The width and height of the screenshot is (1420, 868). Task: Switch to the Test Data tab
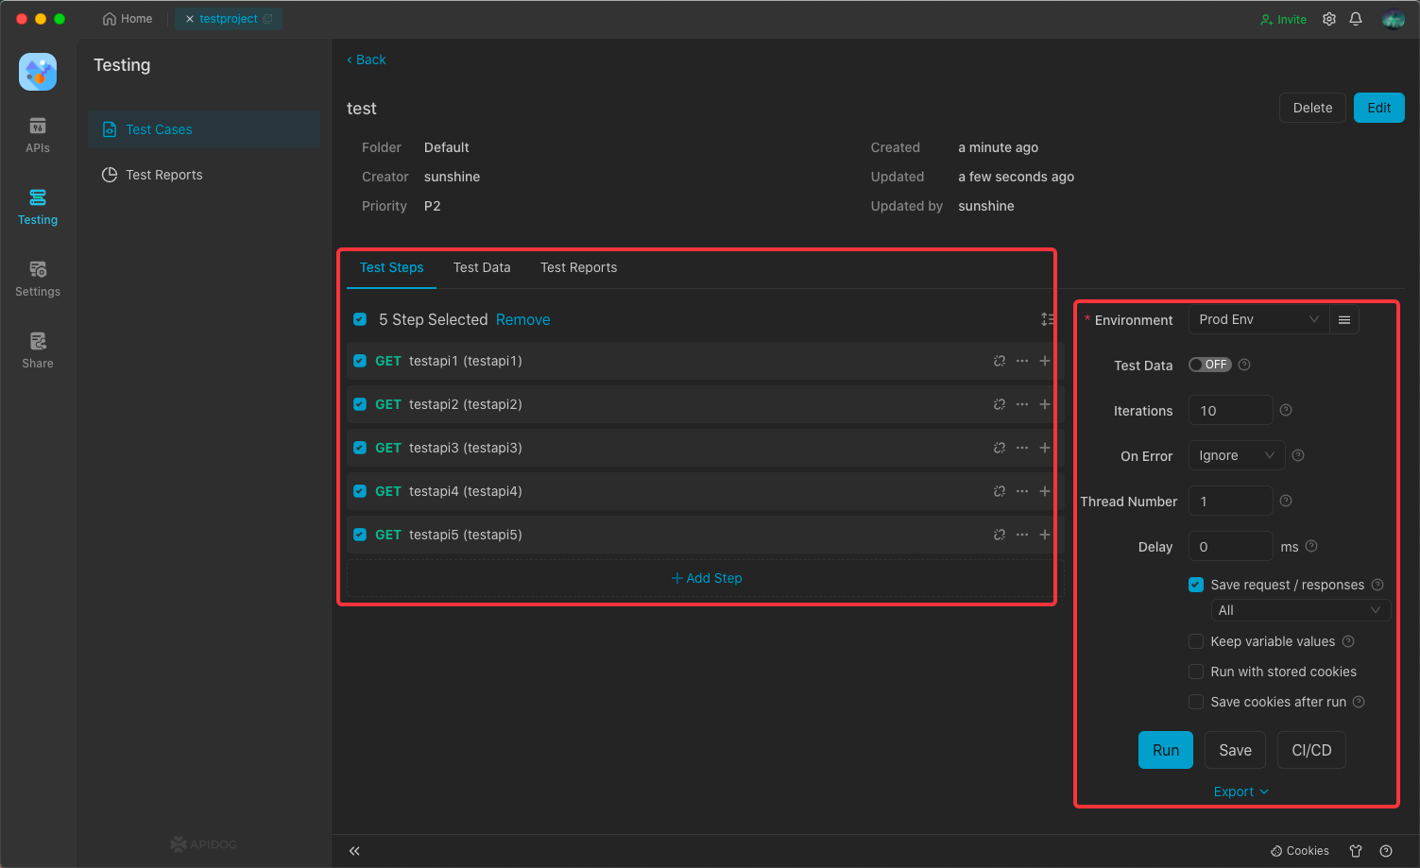pos(482,267)
